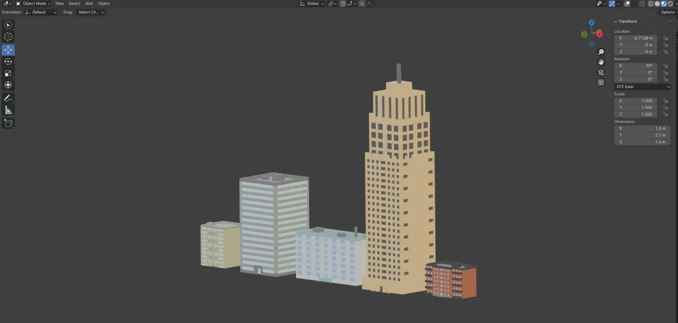The width and height of the screenshot is (678, 323).
Task: Click the Dimensions Y field 2.1 m
Action: tap(642, 135)
